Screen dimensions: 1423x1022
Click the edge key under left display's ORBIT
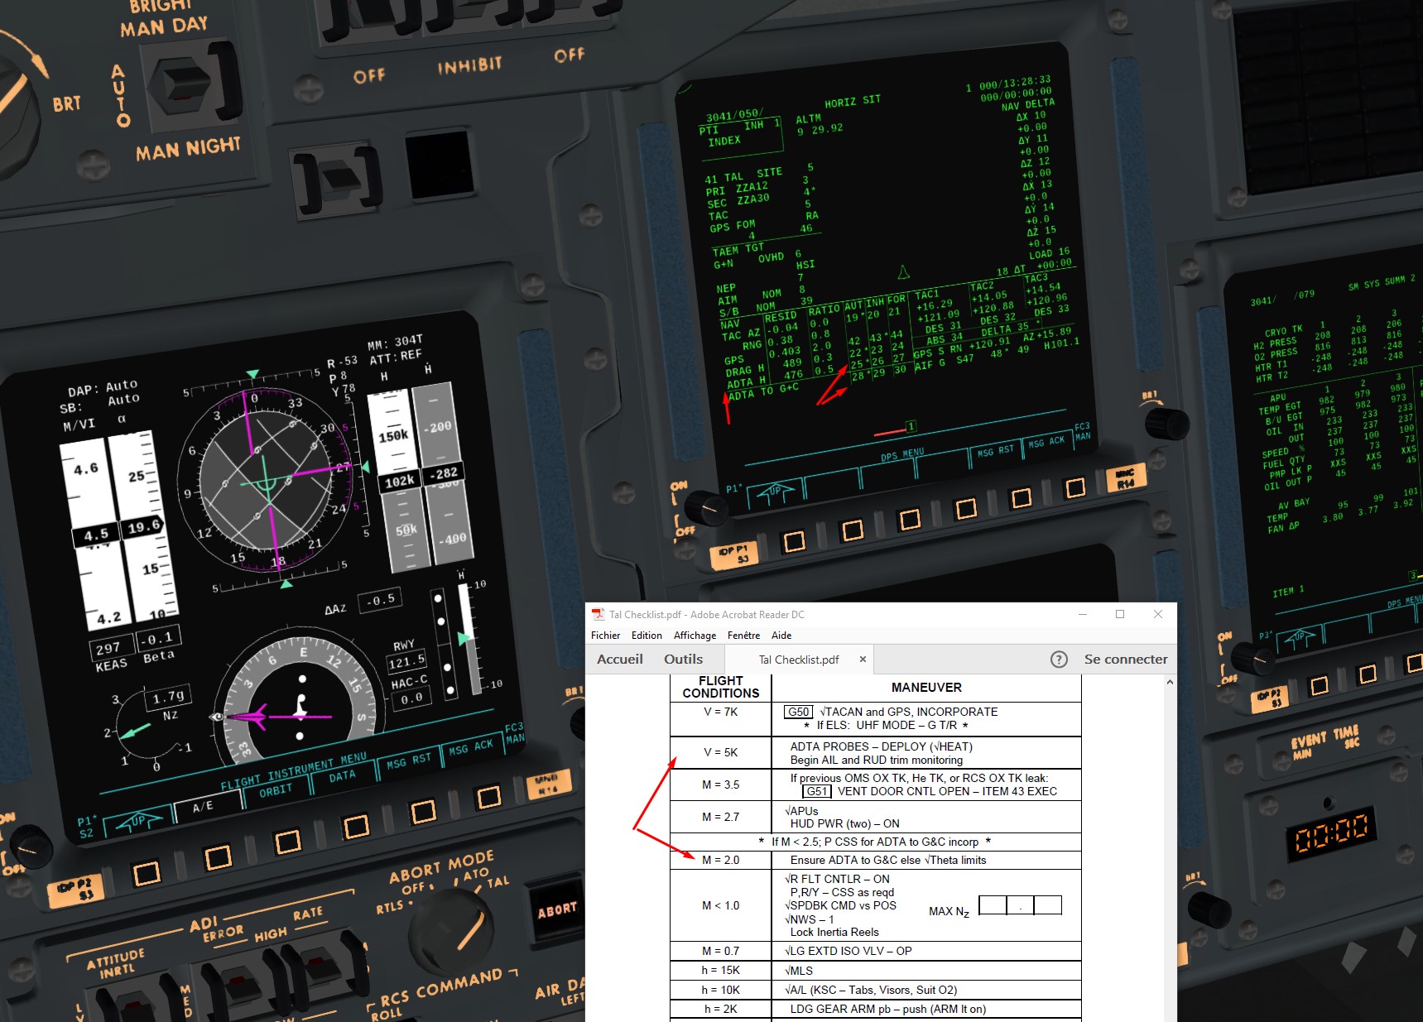pos(287,842)
